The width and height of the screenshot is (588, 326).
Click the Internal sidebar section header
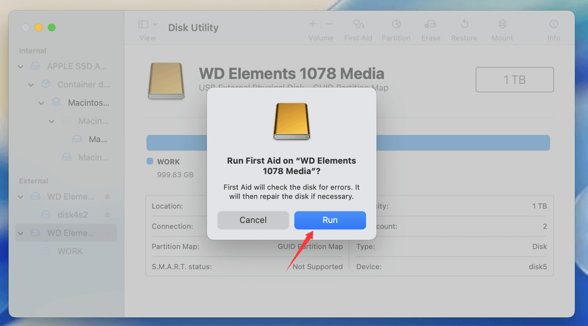(32, 51)
